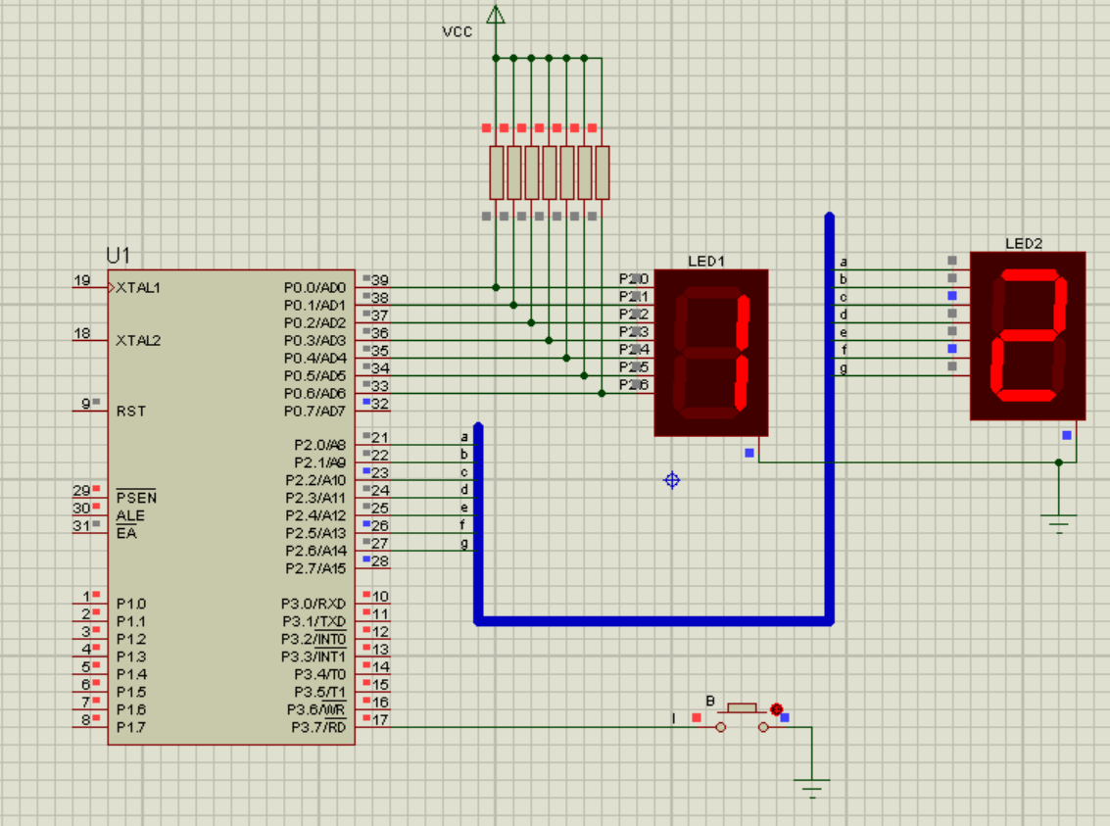1110x826 pixels.
Task: Click the LED1 reference label
Action: [706, 262]
